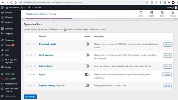Screen dimensions: 178x100
Task: Move Cash on delivery down
Action: coord(34,66)
